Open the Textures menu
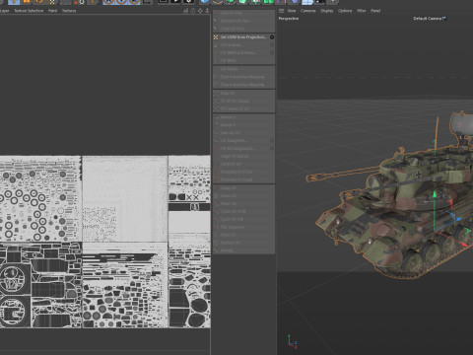 point(69,11)
